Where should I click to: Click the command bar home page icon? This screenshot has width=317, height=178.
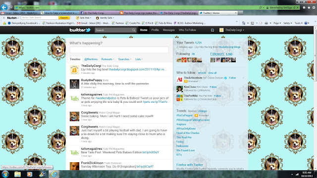point(243,23)
